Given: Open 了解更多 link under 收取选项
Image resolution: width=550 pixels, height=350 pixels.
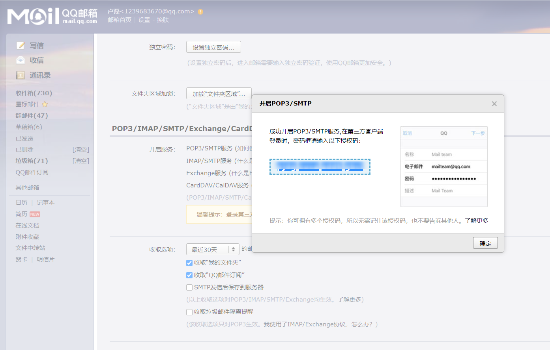Looking at the screenshot, I should [349, 300].
